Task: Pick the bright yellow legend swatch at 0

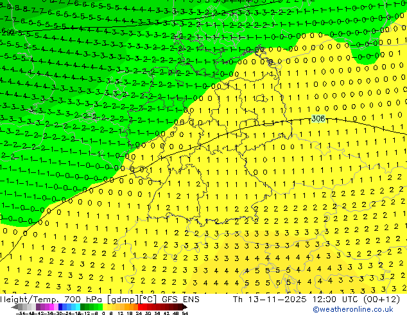Action: coord(105,307)
